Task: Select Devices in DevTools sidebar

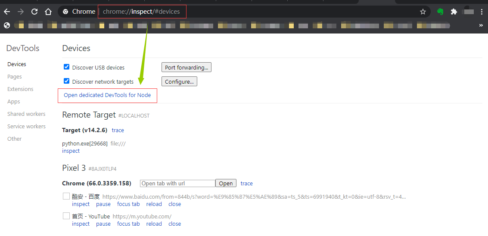Action: tap(17, 64)
